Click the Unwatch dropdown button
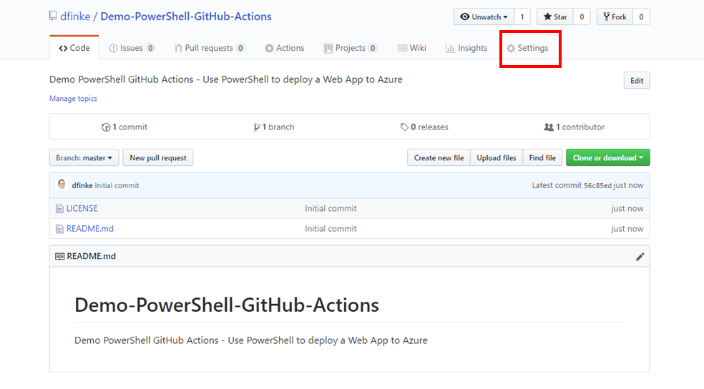 (x=484, y=16)
